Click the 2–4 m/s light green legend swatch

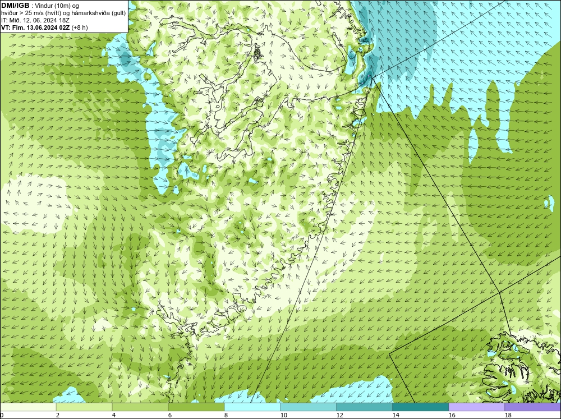(84, 407)
